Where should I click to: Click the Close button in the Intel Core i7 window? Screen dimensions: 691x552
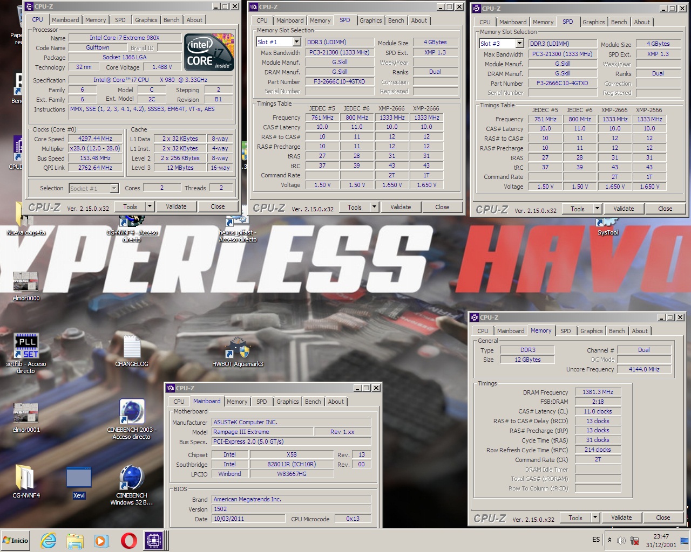pyautogui.click(x=218, y=206)
